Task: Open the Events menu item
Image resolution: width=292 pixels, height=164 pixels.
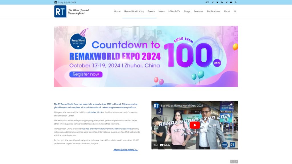Action: coord(151,11)
